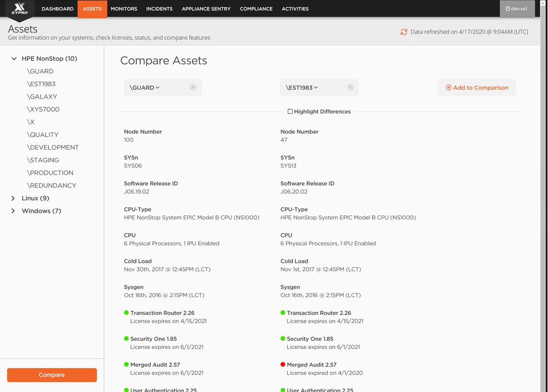The width and height of the screenshot is (548, 392).
Task: Click \EST1983 Software Release ID J06.20.02
Action: (294, 191)
